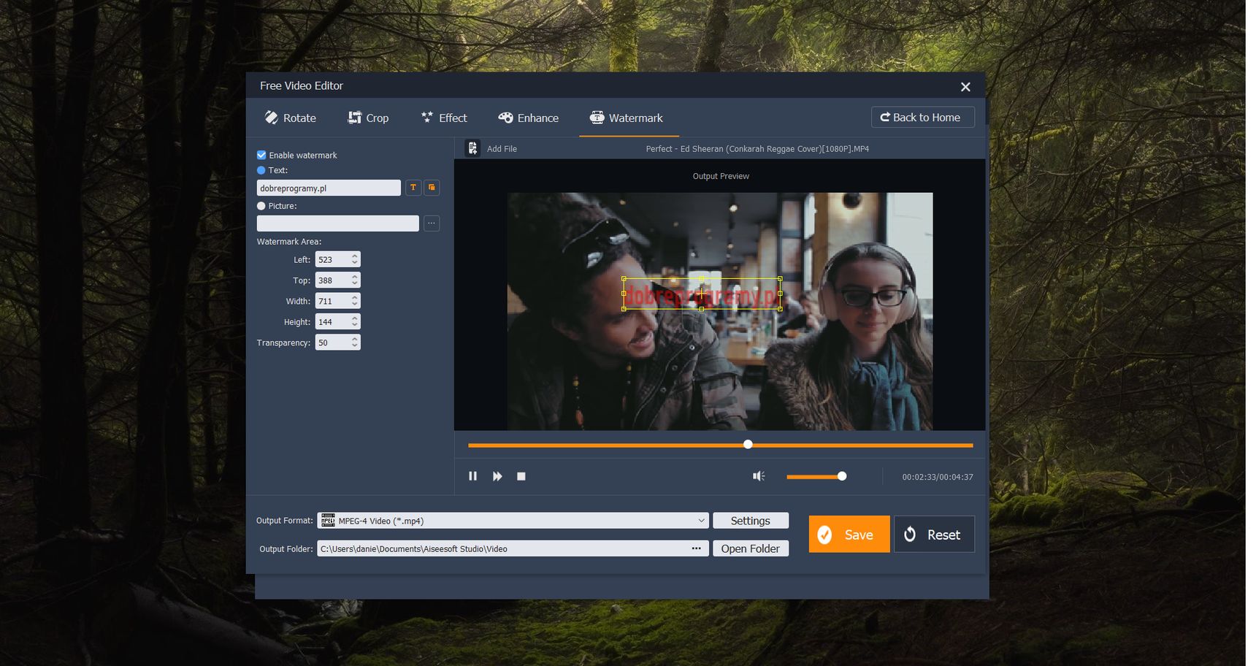The width and height of the screenshot is (1256, 666).
Task: Increase the Left value stepper
Action: point(355,256)
